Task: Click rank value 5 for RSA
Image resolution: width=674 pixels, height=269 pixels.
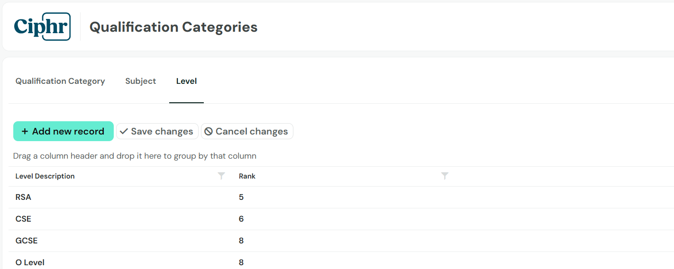Action: coord(241,197)
